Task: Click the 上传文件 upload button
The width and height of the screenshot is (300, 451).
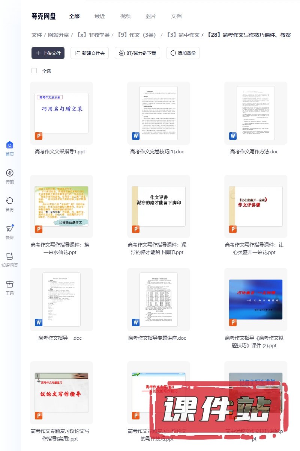Action: coord(48,53)
